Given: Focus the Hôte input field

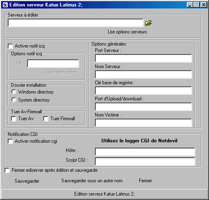Looking at the screenshot, I should (x=145, y=152).
